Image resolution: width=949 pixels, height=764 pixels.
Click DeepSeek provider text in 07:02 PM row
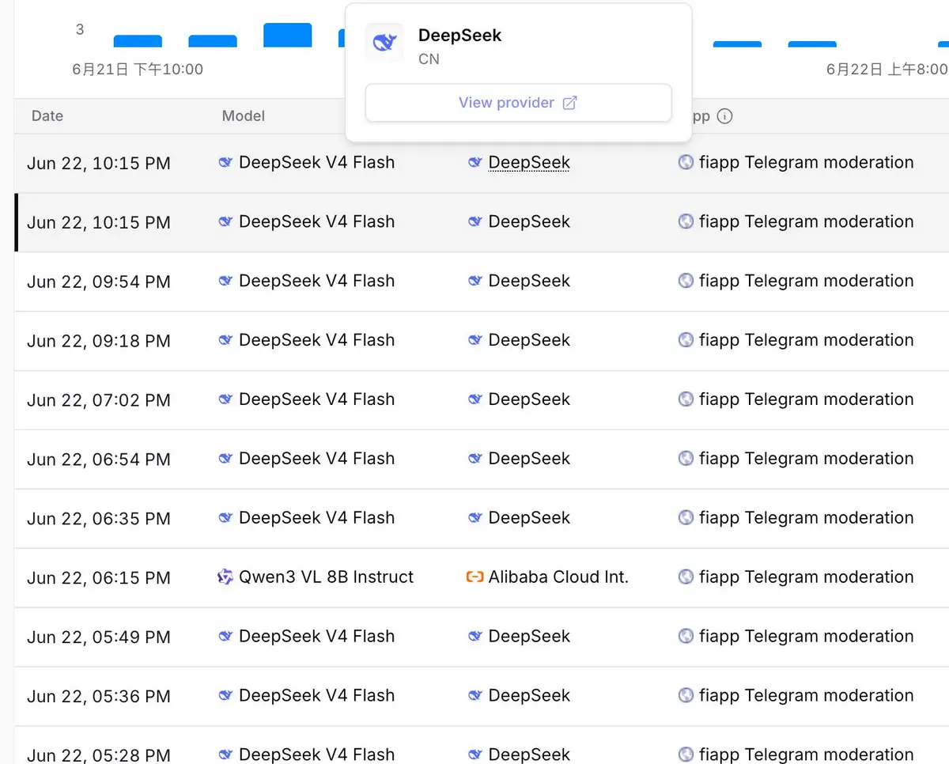click(x=529, y=399)
